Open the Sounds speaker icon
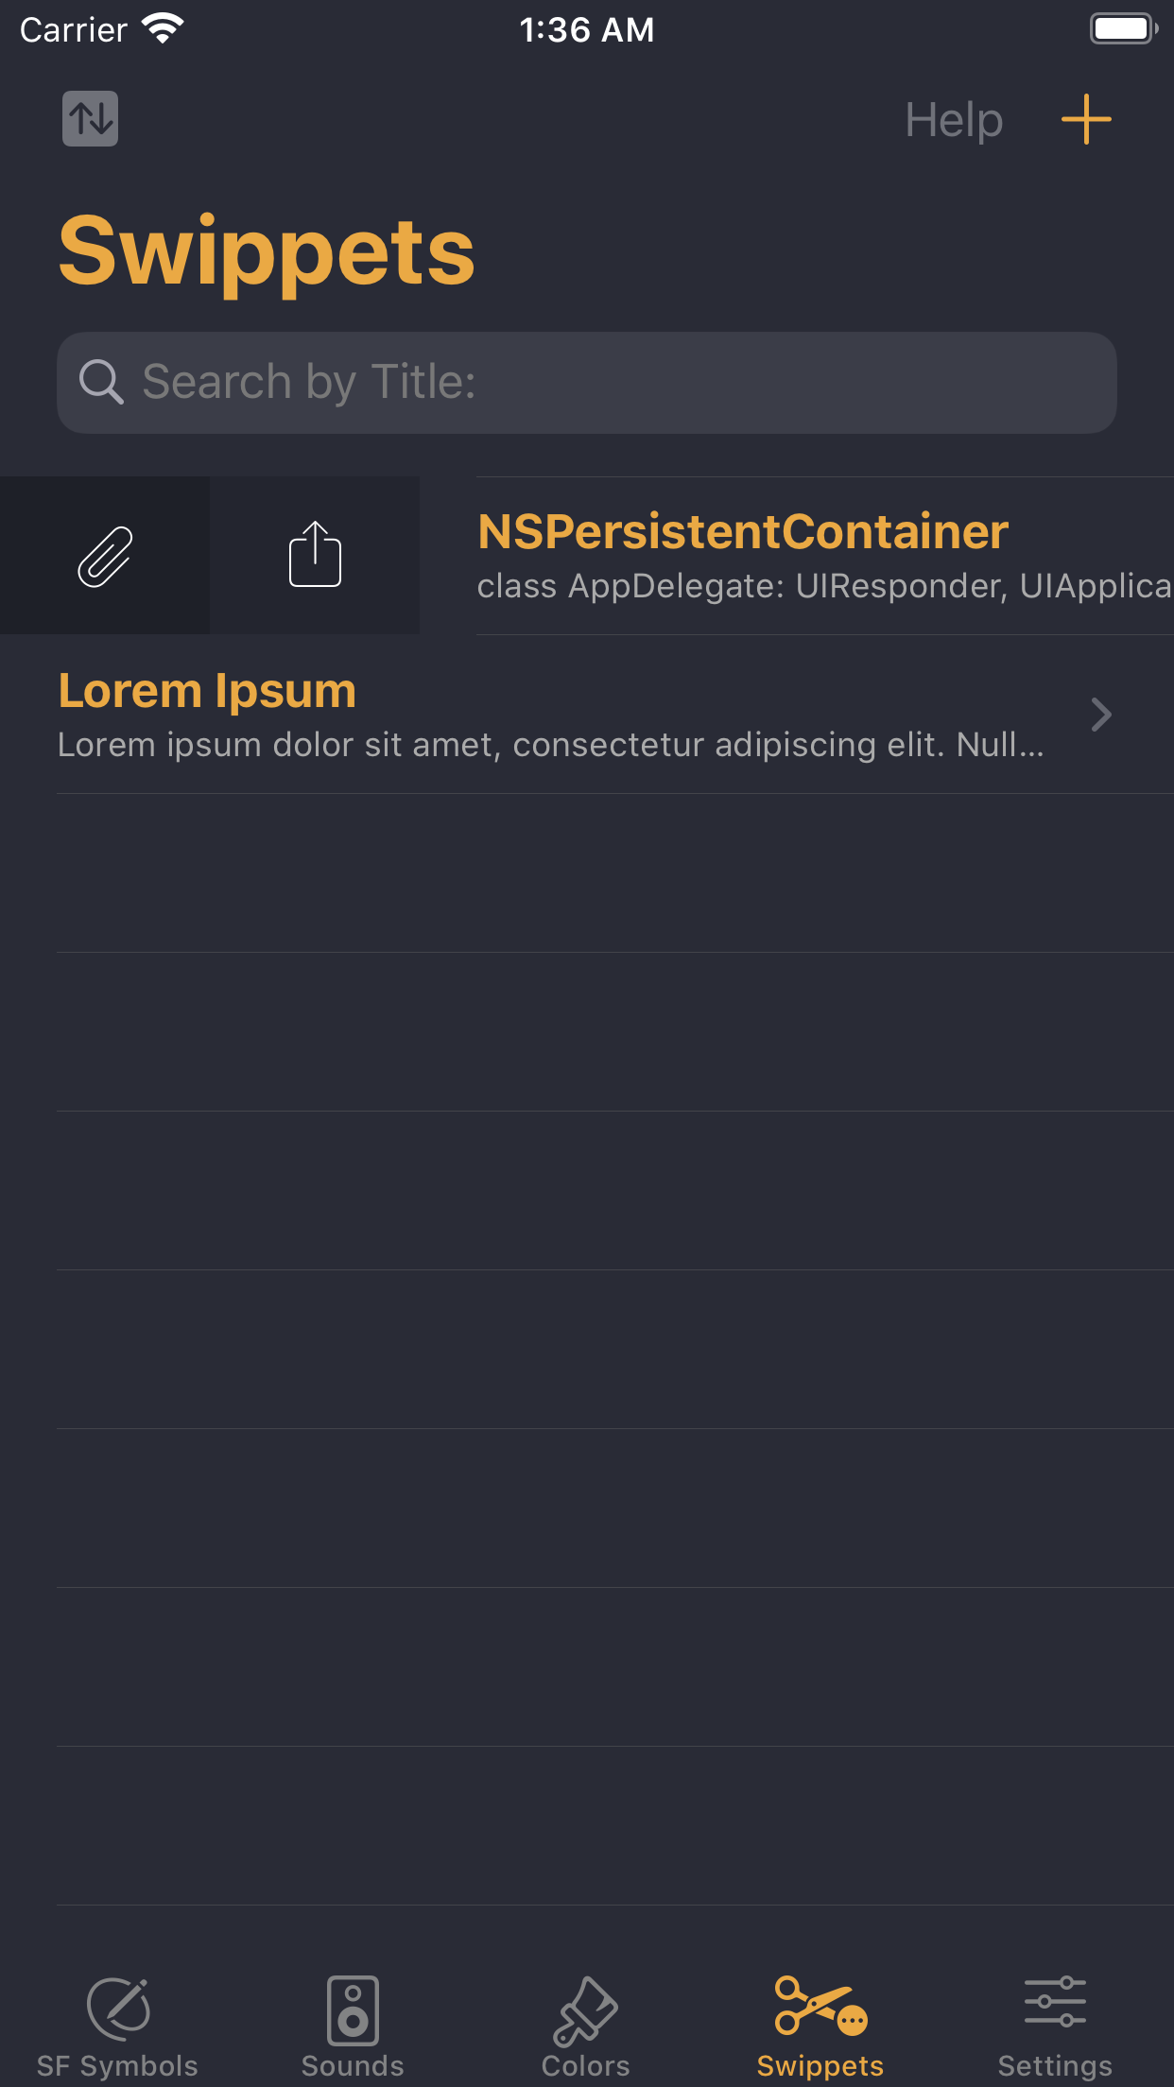The width and height of the screenshot is (1174, 2087). click(x=353, y=2009)
